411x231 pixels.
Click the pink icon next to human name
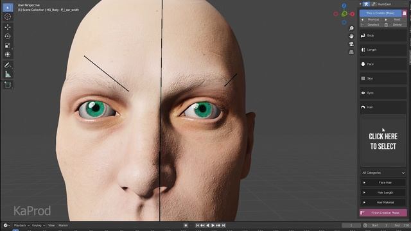pos(404,13)
